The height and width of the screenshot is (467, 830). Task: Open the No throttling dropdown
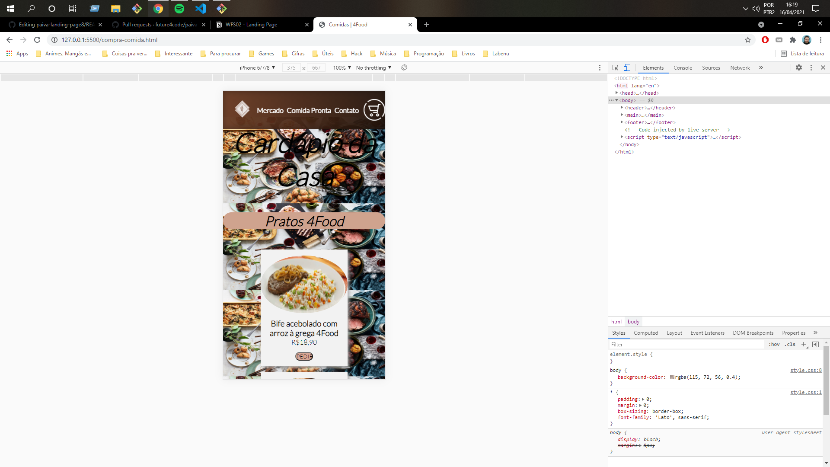(x=373, y=68)
